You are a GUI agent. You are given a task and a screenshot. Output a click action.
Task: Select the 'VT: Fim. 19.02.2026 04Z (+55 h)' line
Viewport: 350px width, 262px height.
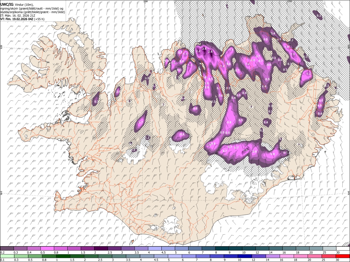click(x=22, y=19)
